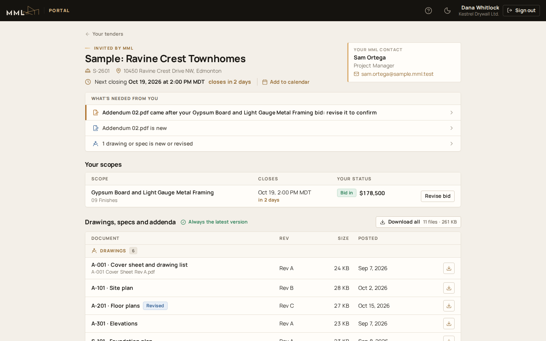Click the Drawings section header row
The image size is (546, 341).
point(273,251)
